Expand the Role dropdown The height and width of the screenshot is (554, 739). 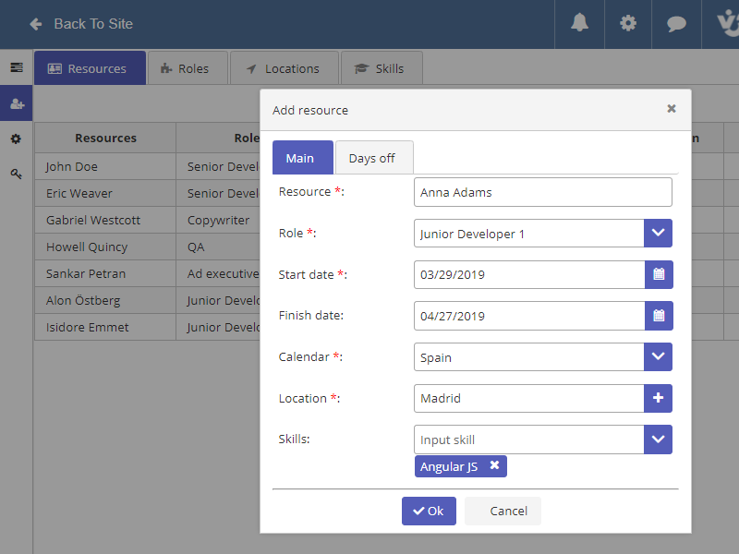tap(659, 234)
